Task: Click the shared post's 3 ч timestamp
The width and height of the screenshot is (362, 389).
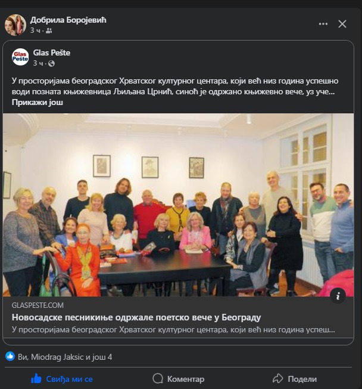Action: [38, 63]
